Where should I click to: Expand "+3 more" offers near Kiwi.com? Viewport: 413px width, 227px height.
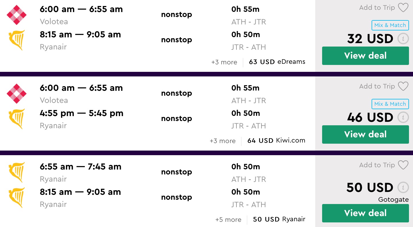click(223, 141)
